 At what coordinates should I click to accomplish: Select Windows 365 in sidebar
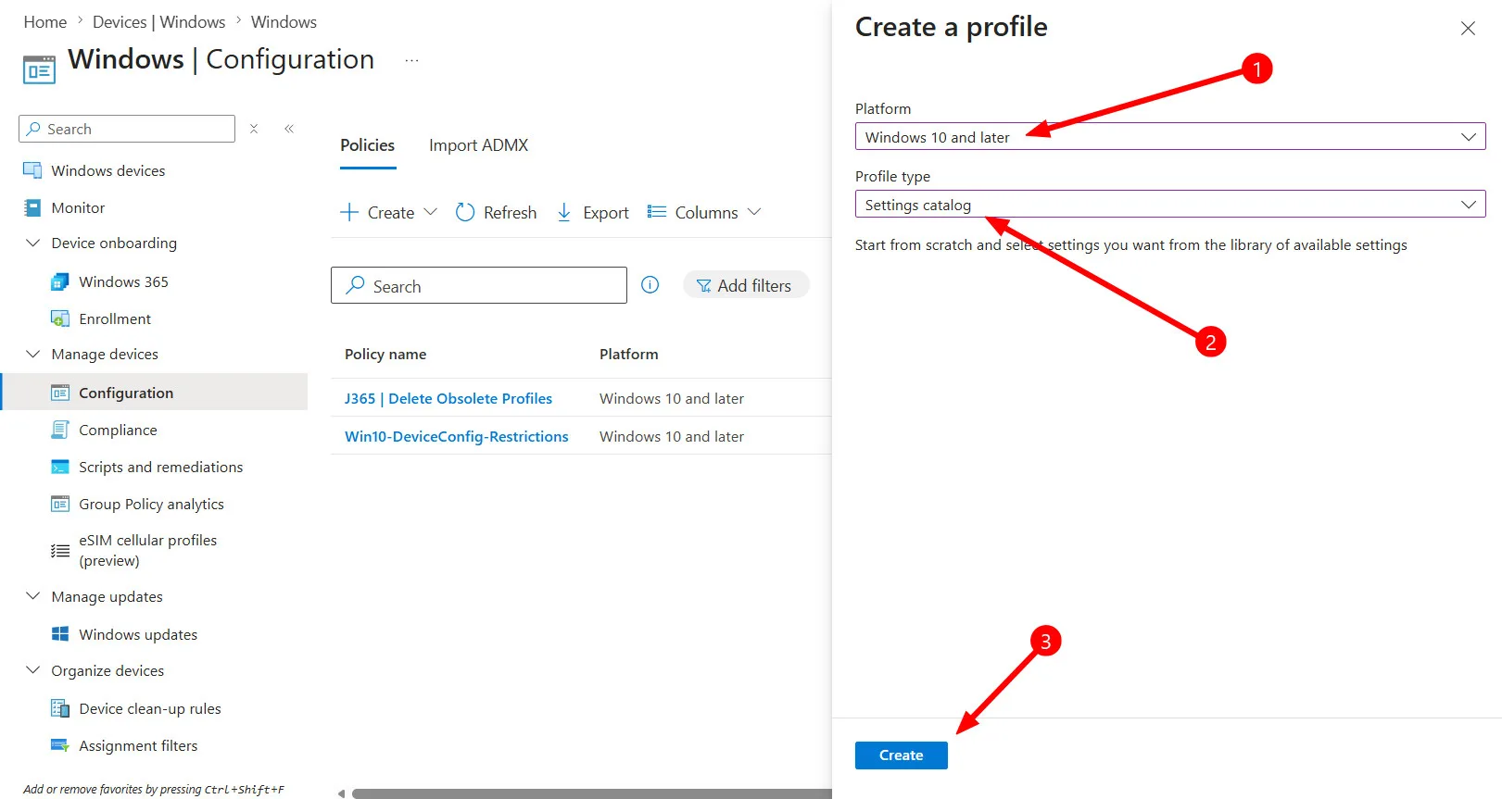click(x=124, y=281)
